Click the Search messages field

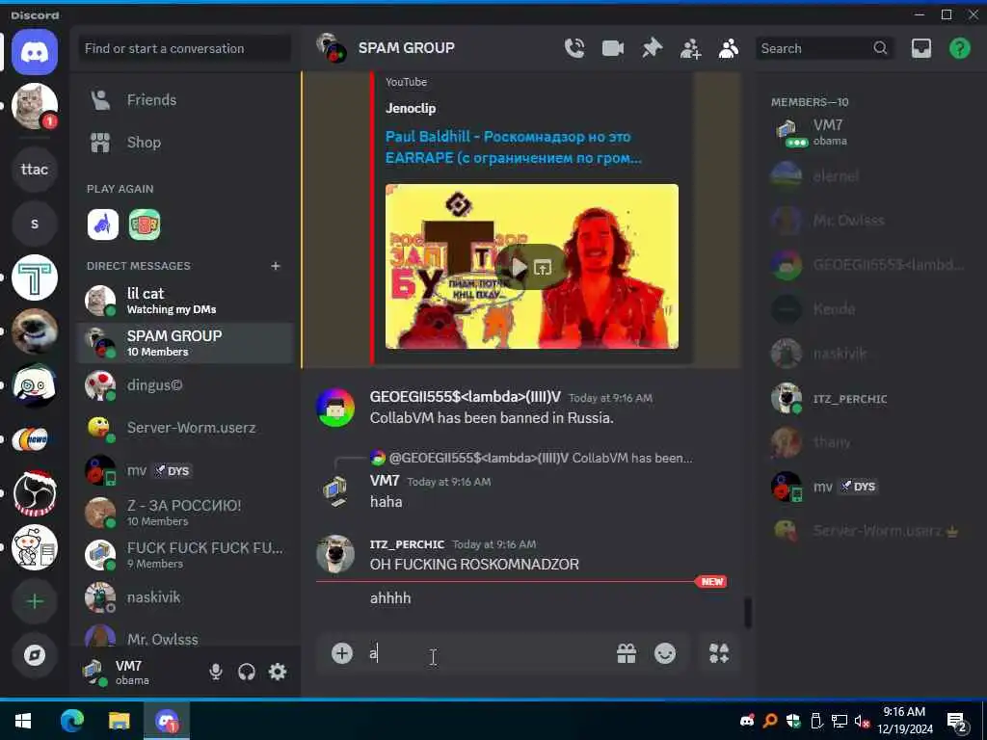[825, 48]
